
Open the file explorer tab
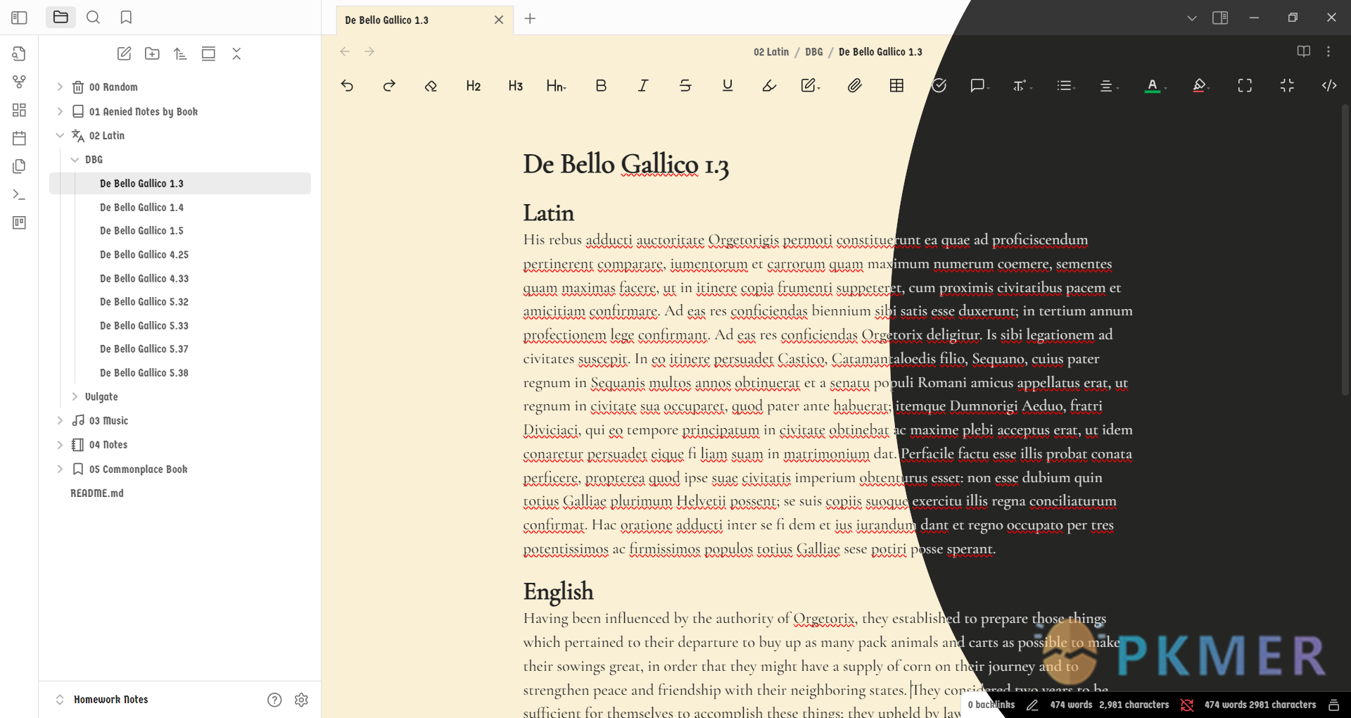point(61,18)
